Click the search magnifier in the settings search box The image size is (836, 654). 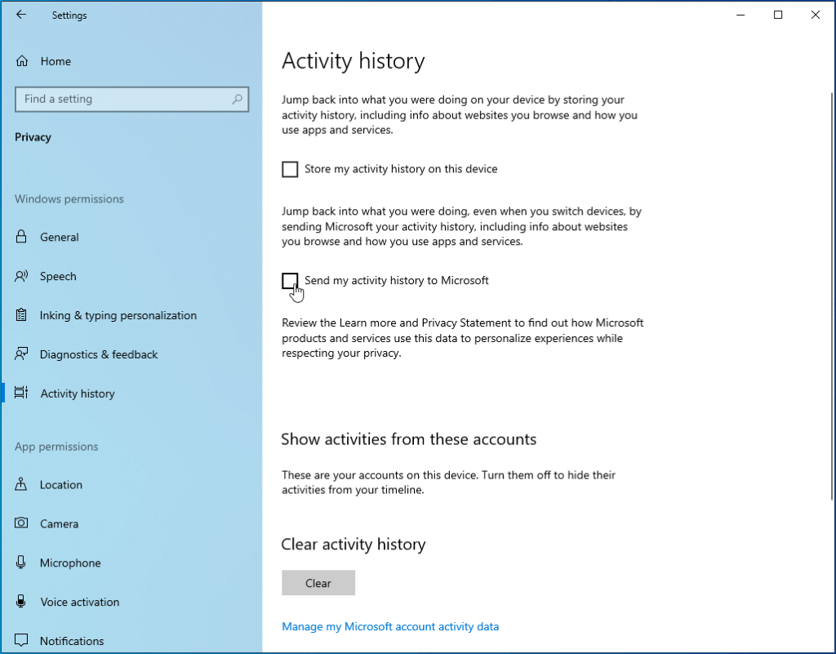[237, 99]
